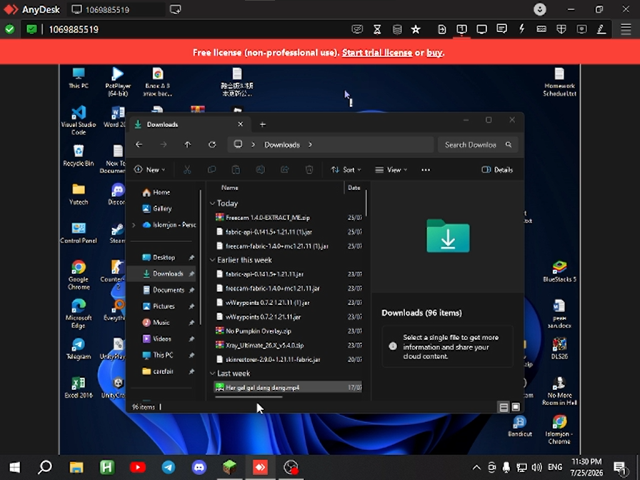Switch to large thumbnails view toggle
The image size is (640, 480).
point(516,407)
